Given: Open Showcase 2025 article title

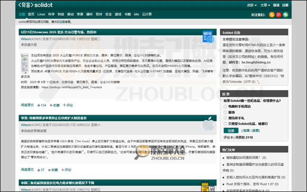Looking at the screenshot, I should click(59, 32).
